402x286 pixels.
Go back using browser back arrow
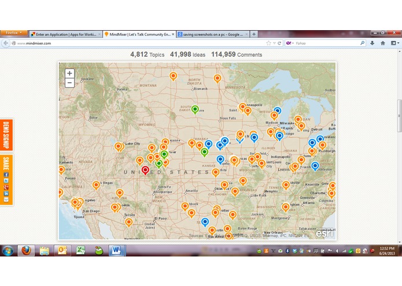pos(6,43)
